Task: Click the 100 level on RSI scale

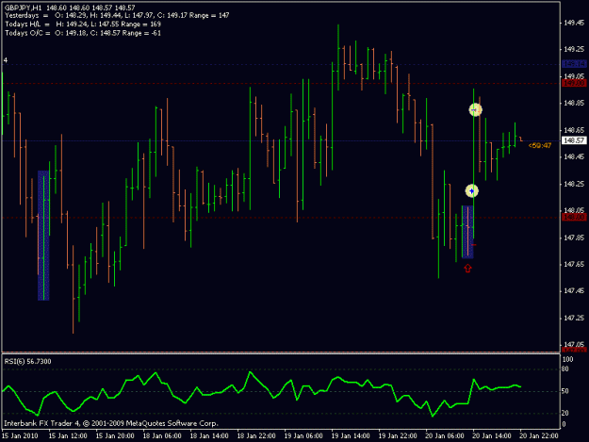Action: click(567, 359)
